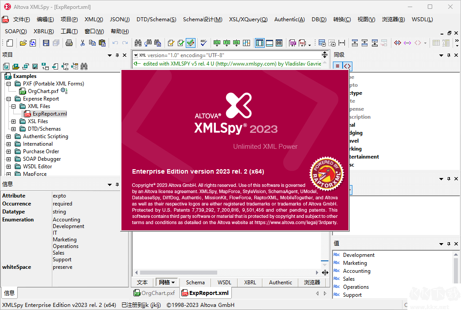Click the Cut scissors icon
Viewport: 461px width, 310px height.
pos(82,43)
